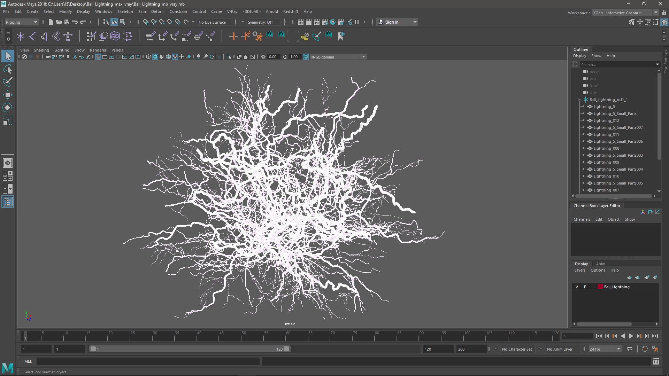
Task: Open the V-Ray menu
Action: click(x=232, y=11)
